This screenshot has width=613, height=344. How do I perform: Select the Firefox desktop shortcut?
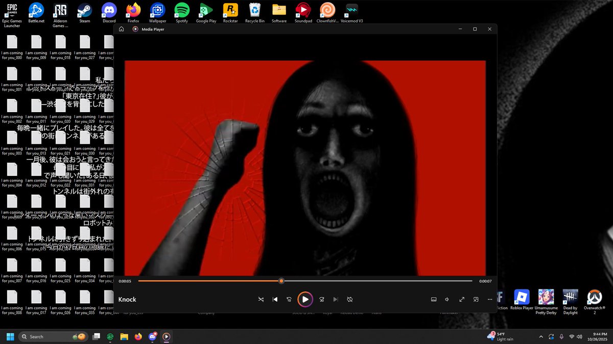[x=133, y=13]
